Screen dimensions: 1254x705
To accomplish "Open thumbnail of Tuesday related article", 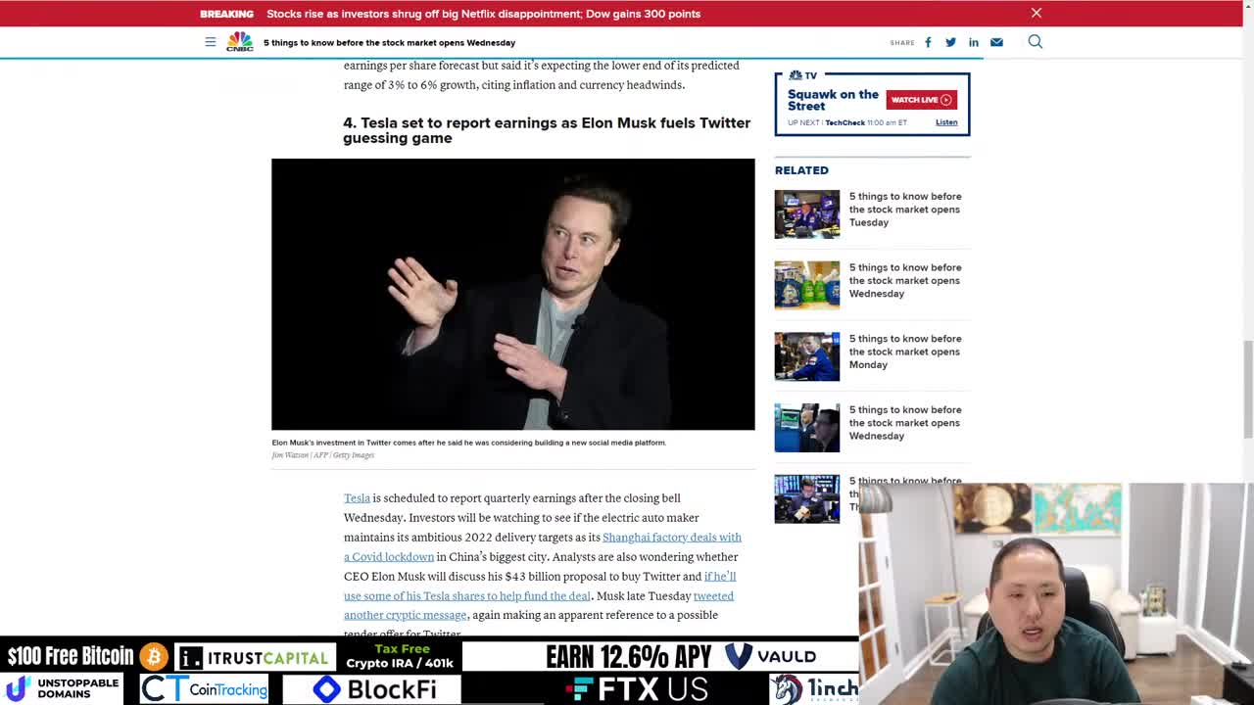I will 807,213.
